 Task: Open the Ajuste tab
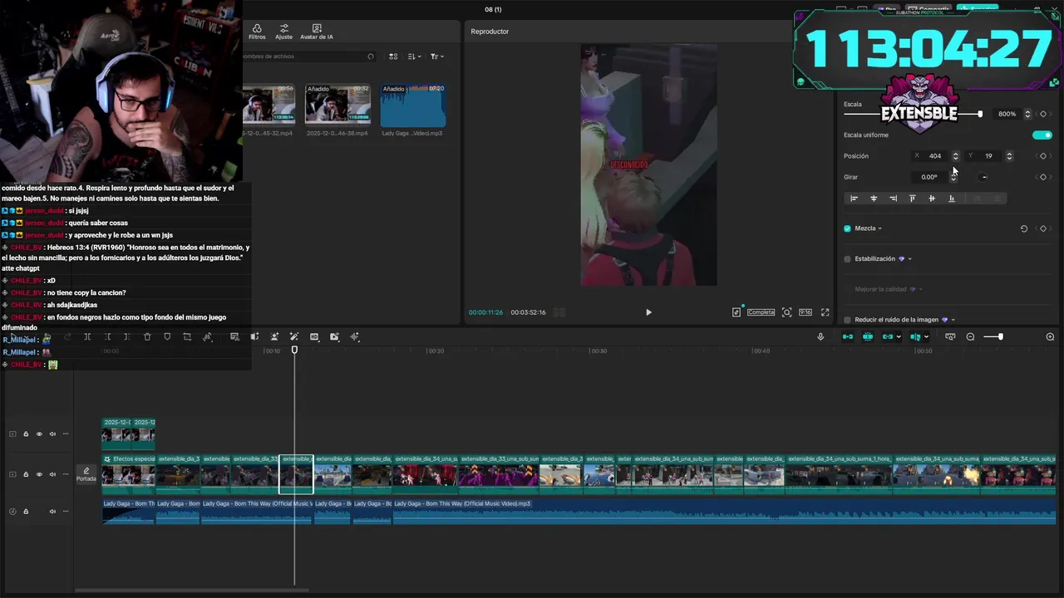pos(283,32)
